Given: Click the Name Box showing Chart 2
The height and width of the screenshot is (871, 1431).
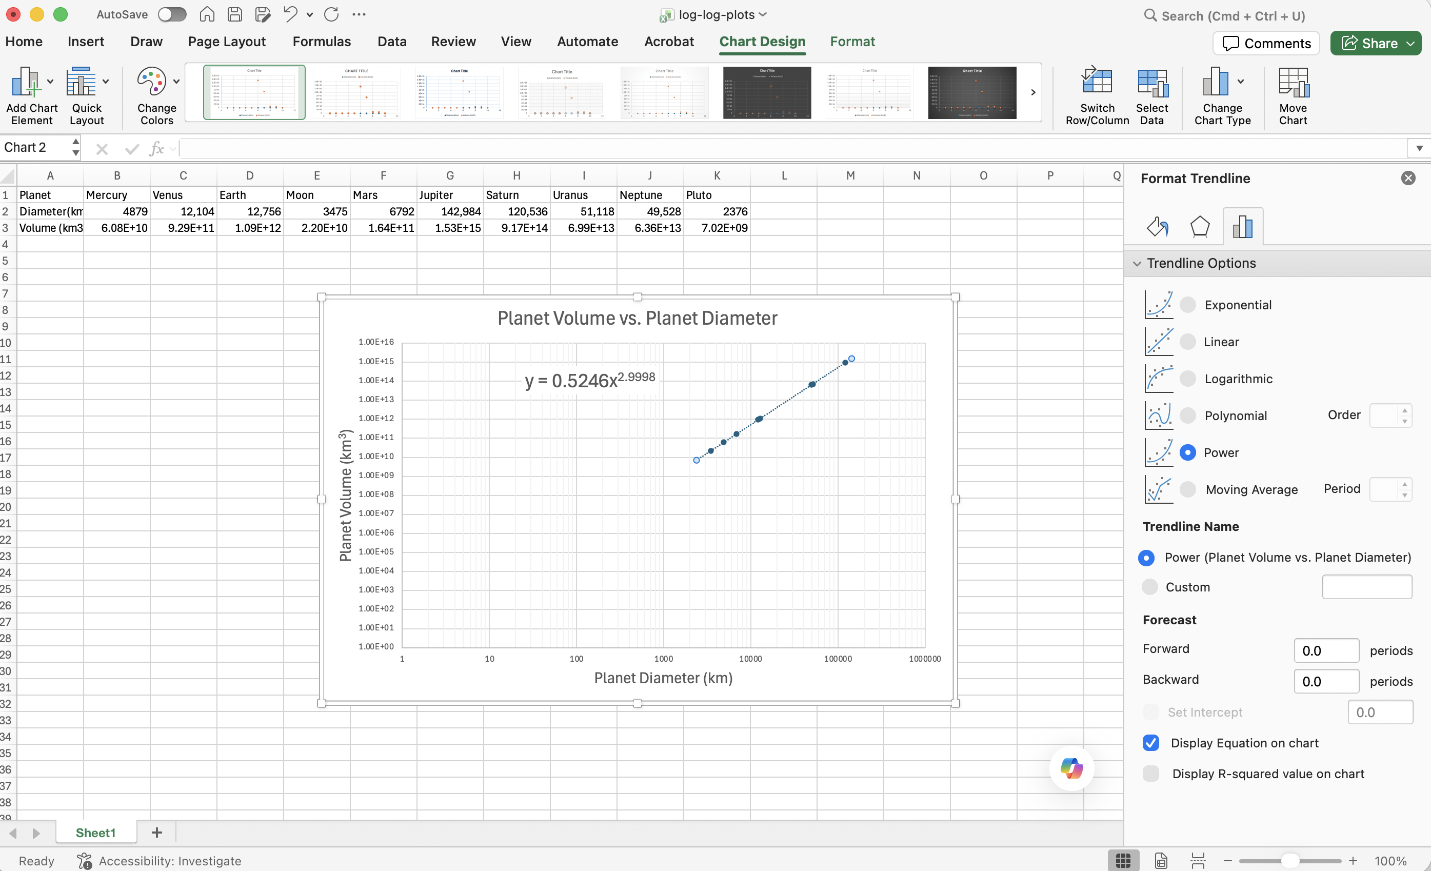Looking at the screenshot, I should point(36,148).
